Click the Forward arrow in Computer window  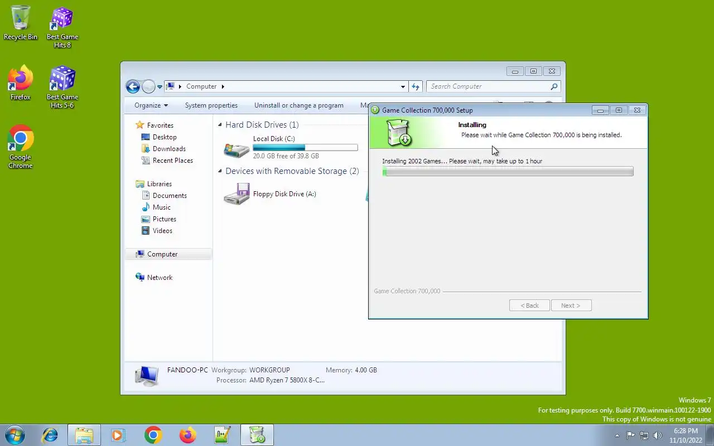[x=148, y=86]
